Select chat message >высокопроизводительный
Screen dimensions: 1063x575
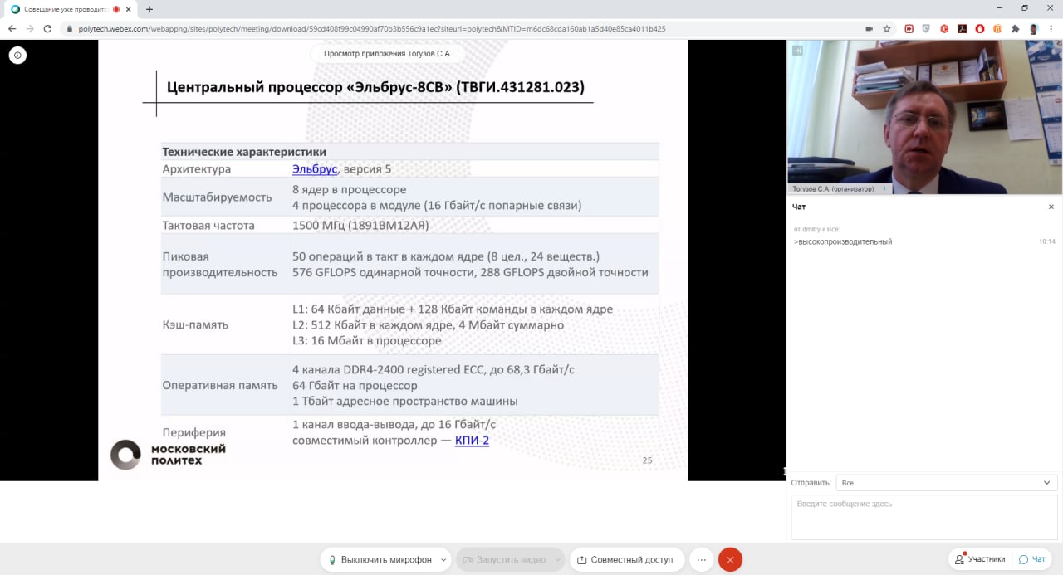pos(843,241)
